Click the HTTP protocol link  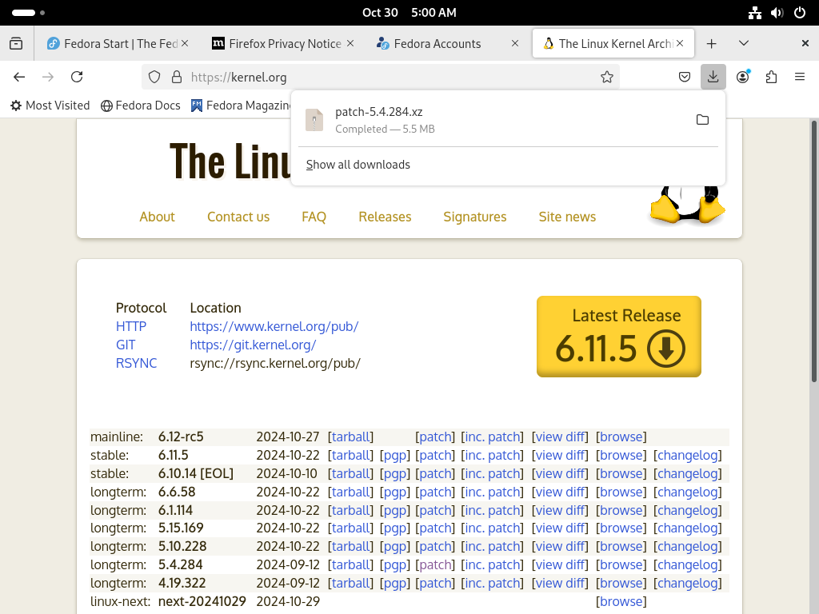tap(131, 327)
